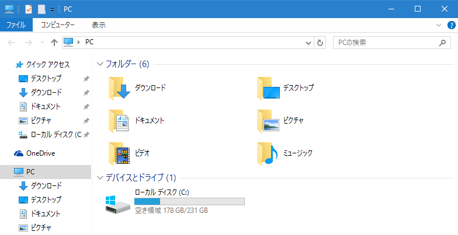Select the ピクチャ folder icon in main pane
This screenshot has height=235, width=458.
click(268, 121)
